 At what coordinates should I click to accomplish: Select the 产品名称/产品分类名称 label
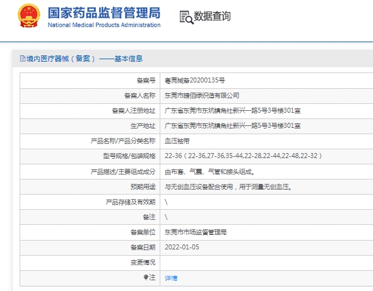123,141
